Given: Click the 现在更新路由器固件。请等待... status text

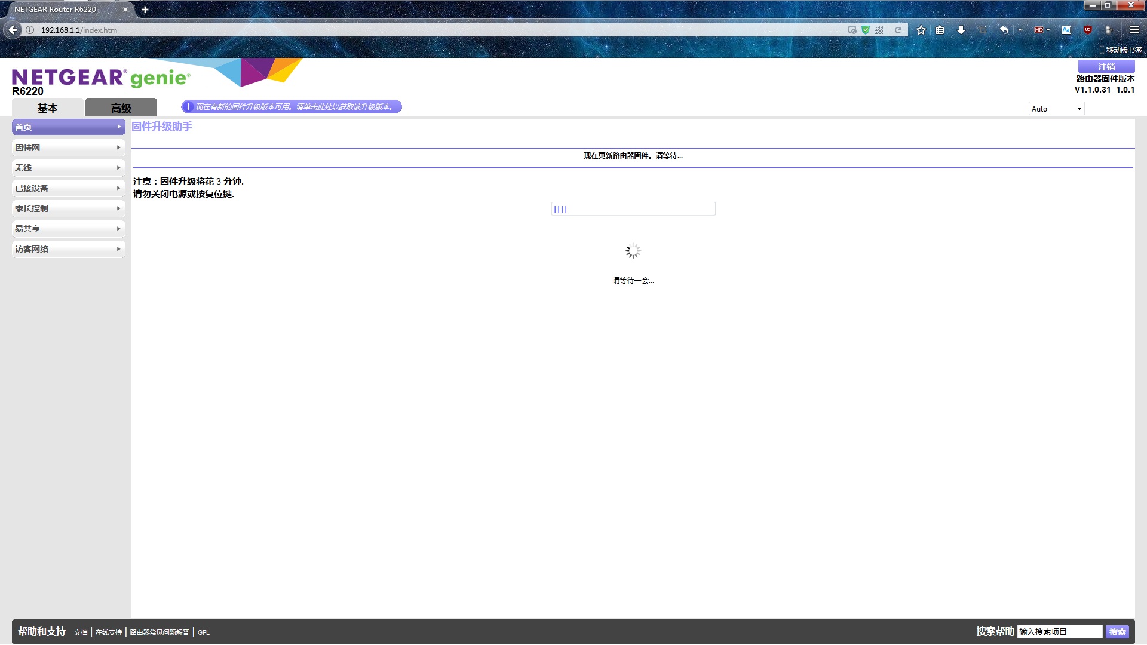Looking at the screenshot, I should 633,156.
